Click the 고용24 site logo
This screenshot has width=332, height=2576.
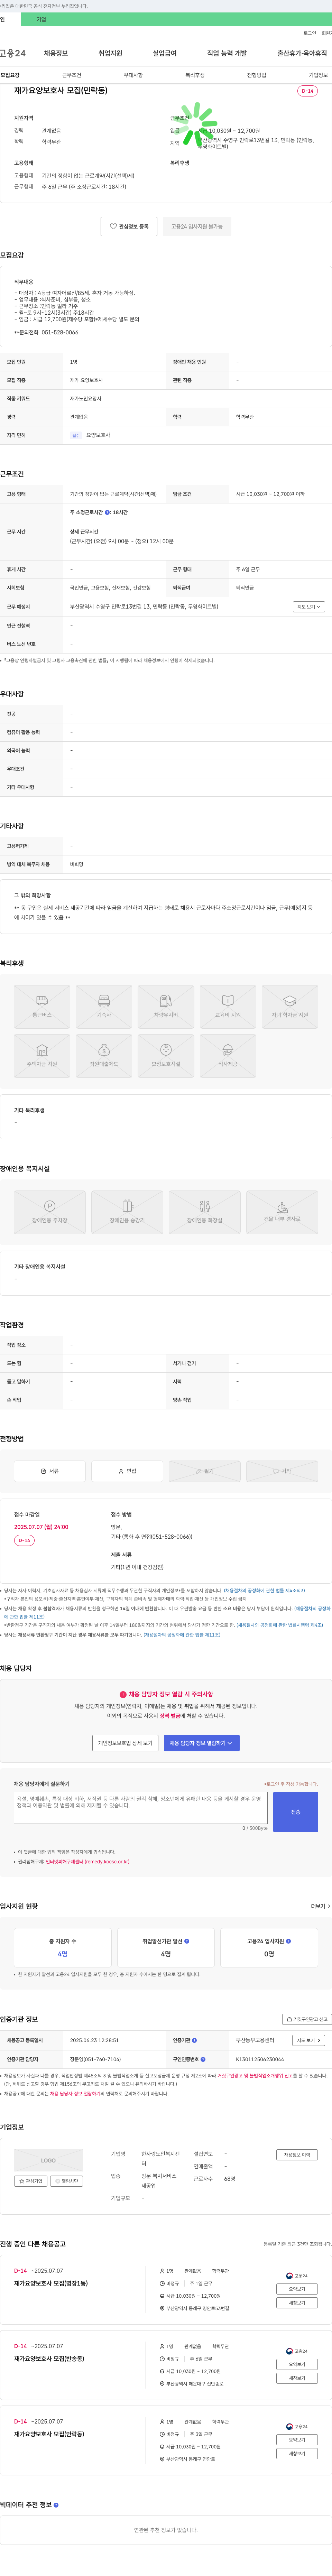click(x=13, y=53)
